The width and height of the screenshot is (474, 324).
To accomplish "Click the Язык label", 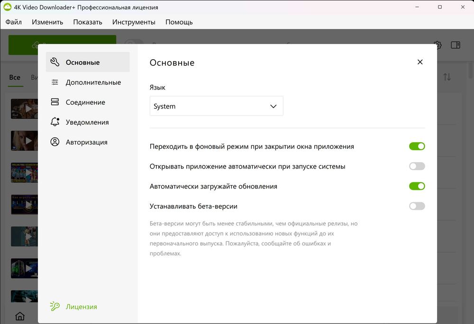I will 157,87.
